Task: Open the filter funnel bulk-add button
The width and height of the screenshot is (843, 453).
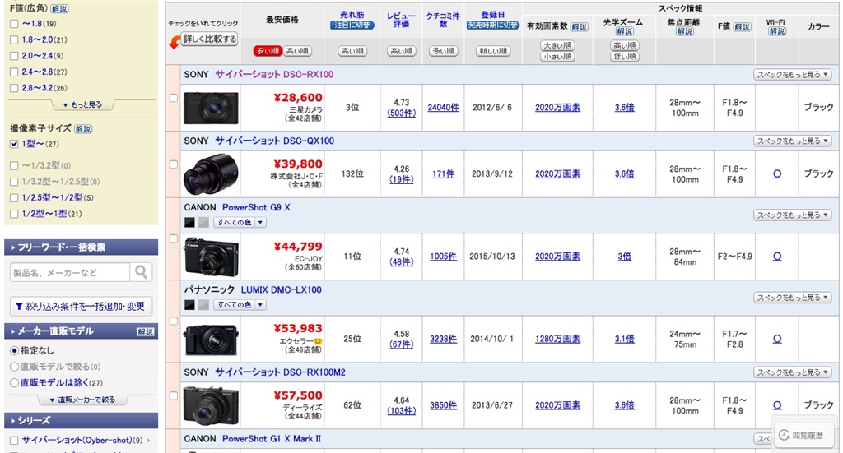Action: click(81, 306)
